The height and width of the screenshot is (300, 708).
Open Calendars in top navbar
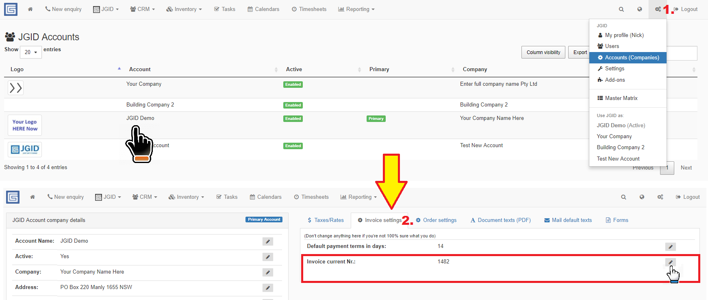263,9
